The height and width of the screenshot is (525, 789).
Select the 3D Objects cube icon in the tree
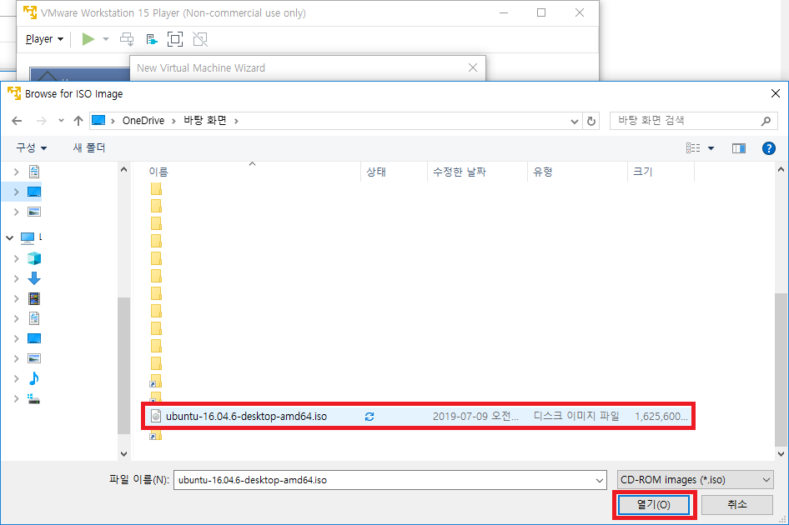click(33, 258)
